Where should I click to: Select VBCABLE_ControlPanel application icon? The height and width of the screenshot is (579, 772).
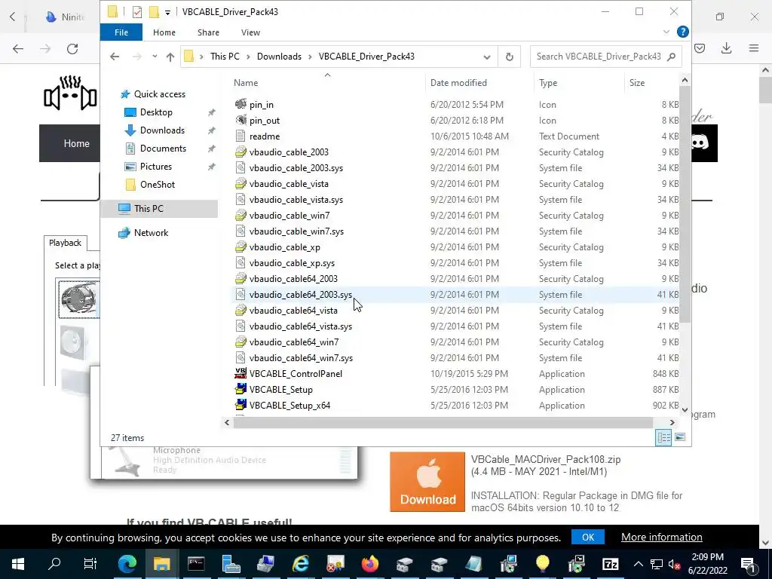tap(240, 373)
